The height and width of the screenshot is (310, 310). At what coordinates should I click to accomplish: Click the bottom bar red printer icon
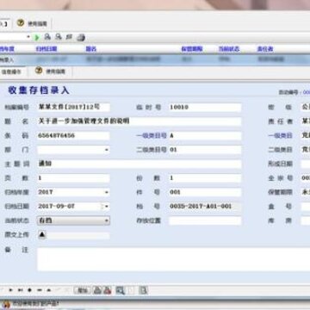coord(108,290)
